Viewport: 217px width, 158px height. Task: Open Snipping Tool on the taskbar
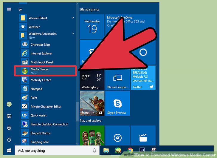pos(154,150)
